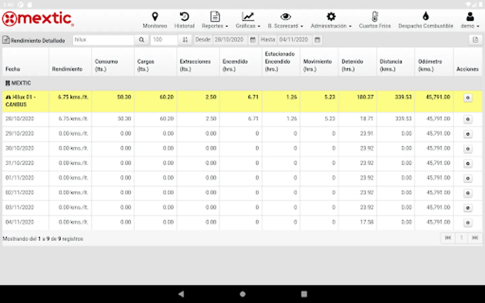
Task: Click action button in 31/10/2020 row
Action: click(x=468, y=164)
